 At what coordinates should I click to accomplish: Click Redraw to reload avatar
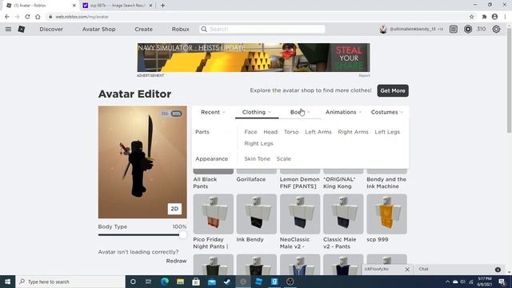176,261
